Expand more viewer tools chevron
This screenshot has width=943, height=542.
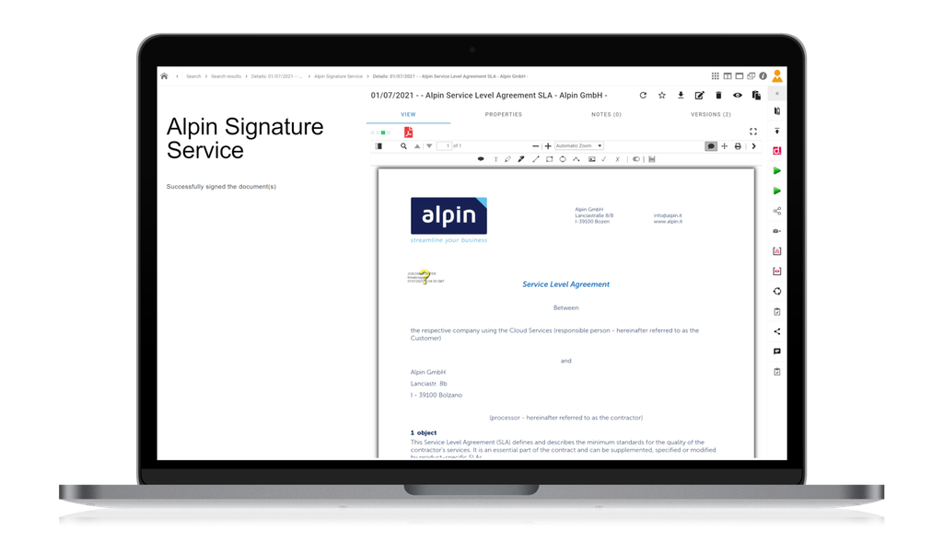753,146
